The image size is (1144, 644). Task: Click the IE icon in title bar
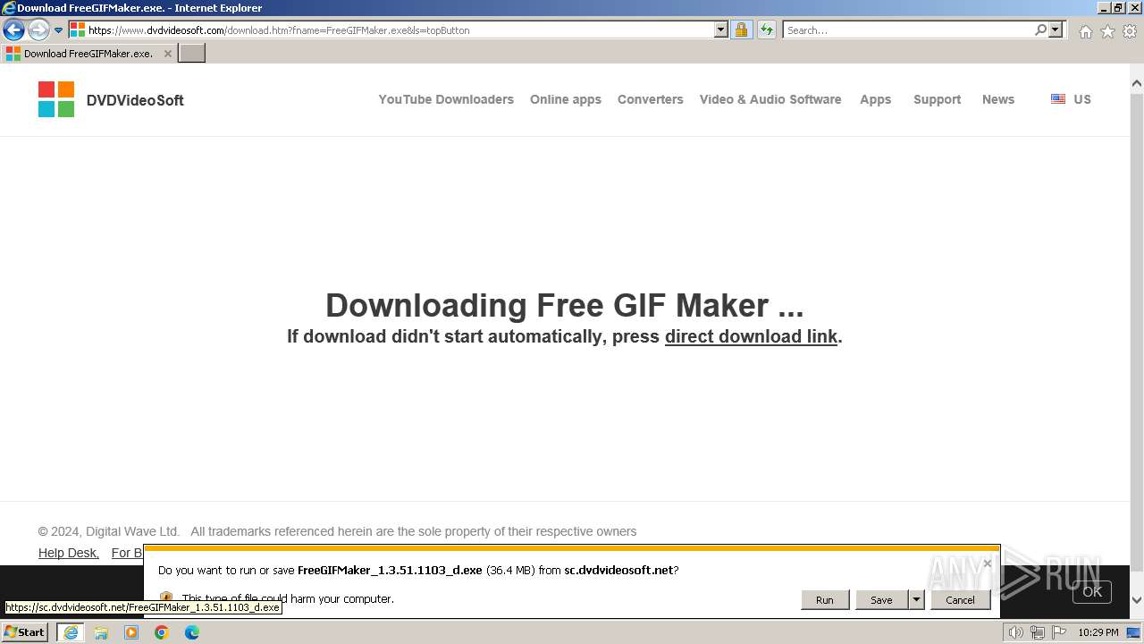pos(9,8)
